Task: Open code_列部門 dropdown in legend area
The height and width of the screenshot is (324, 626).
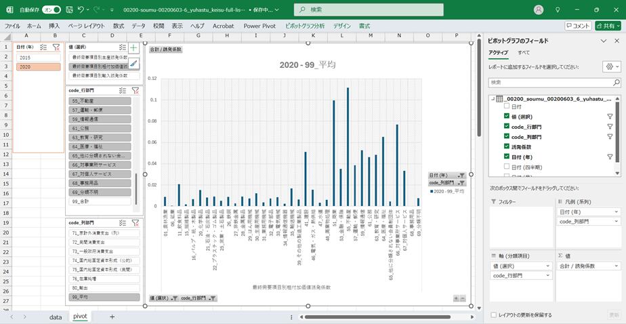Action: point(617,221)
